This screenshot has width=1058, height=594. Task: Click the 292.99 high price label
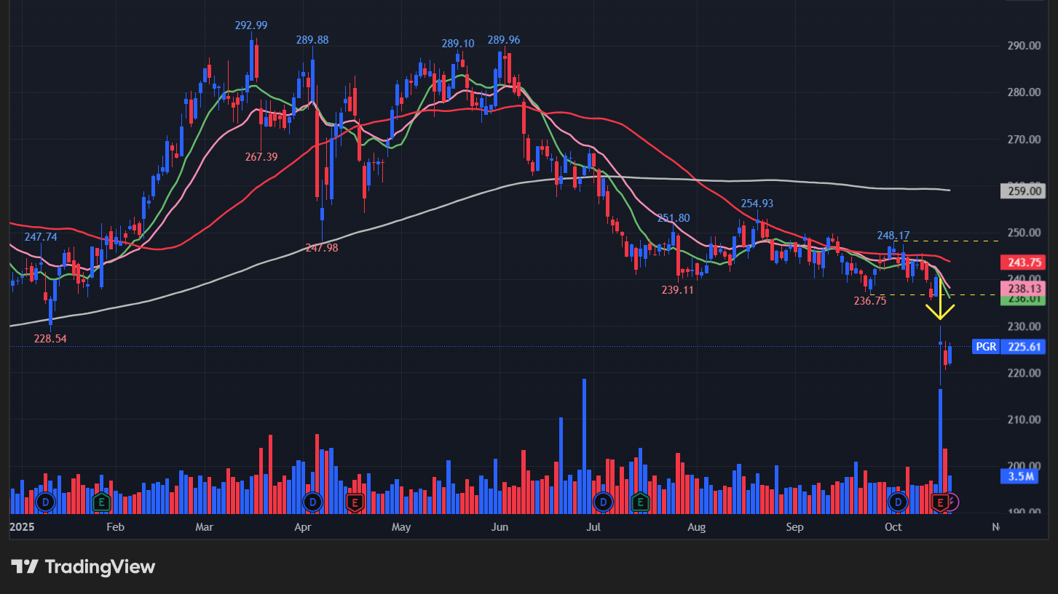click(251, 25)
